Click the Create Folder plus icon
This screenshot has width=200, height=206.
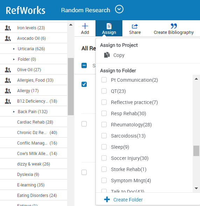point(107,199)
